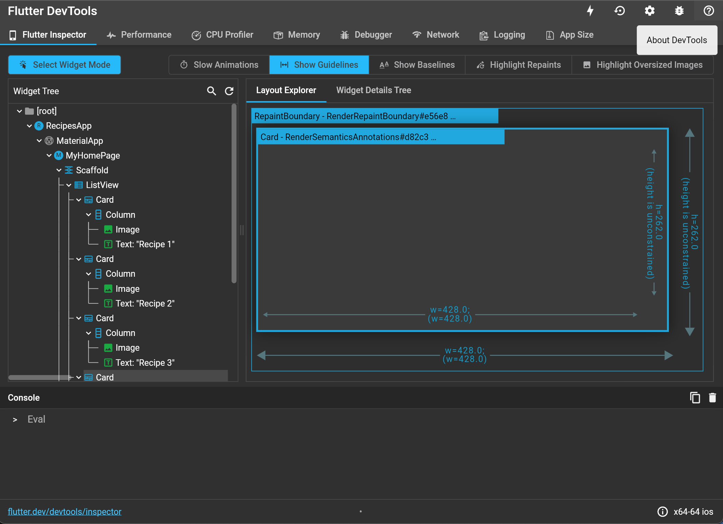Select the Flutter Inspector tab
This screenshot has width=723, height=524.
[x=48, y=35]
